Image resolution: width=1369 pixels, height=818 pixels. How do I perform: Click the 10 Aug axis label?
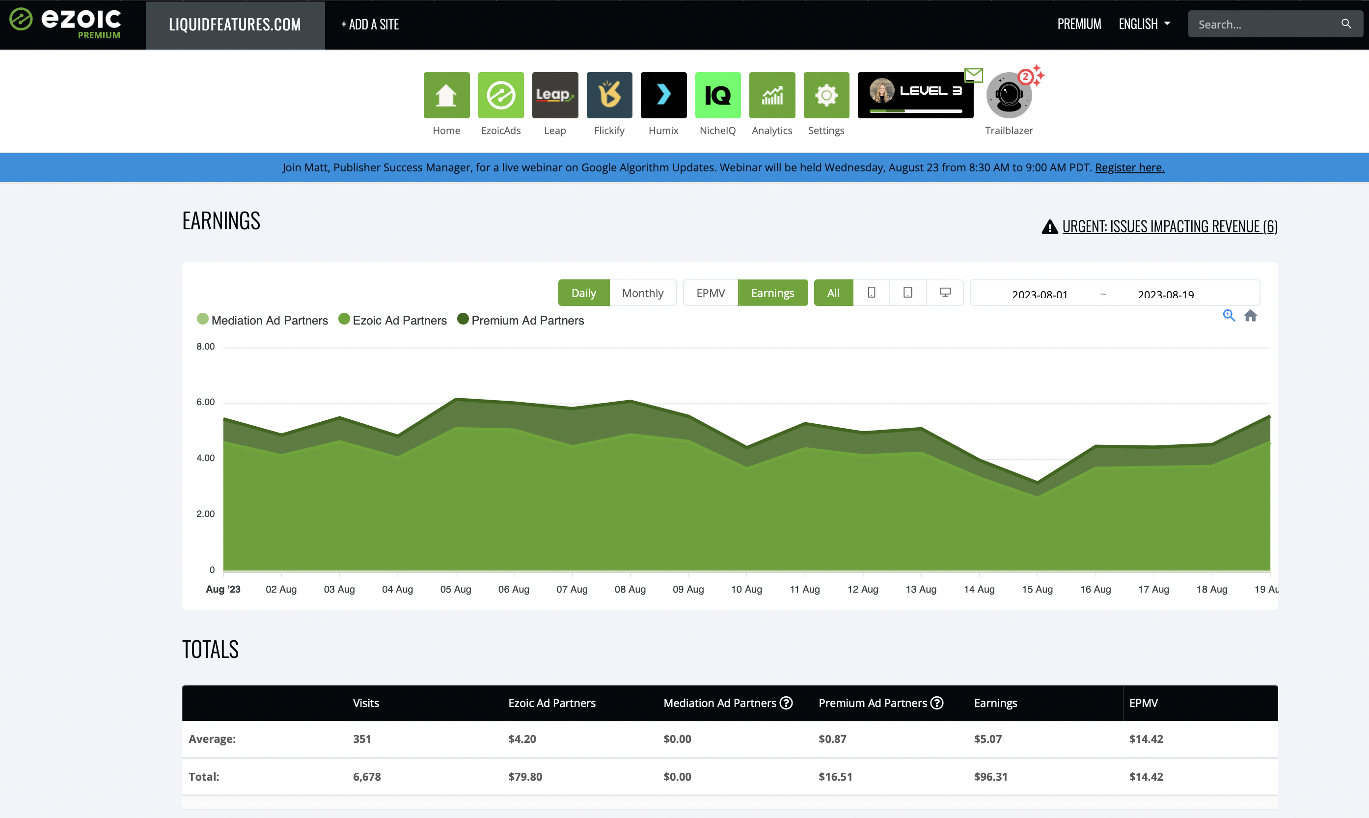point(746,589)
